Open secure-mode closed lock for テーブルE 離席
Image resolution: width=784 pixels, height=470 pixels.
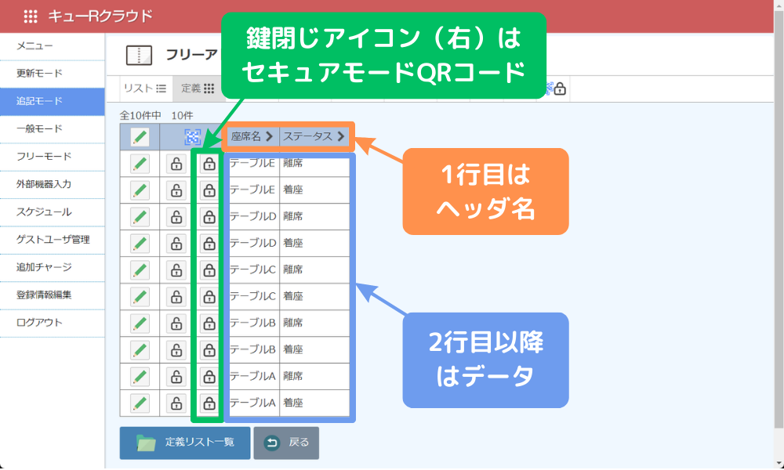click(209, 164)
